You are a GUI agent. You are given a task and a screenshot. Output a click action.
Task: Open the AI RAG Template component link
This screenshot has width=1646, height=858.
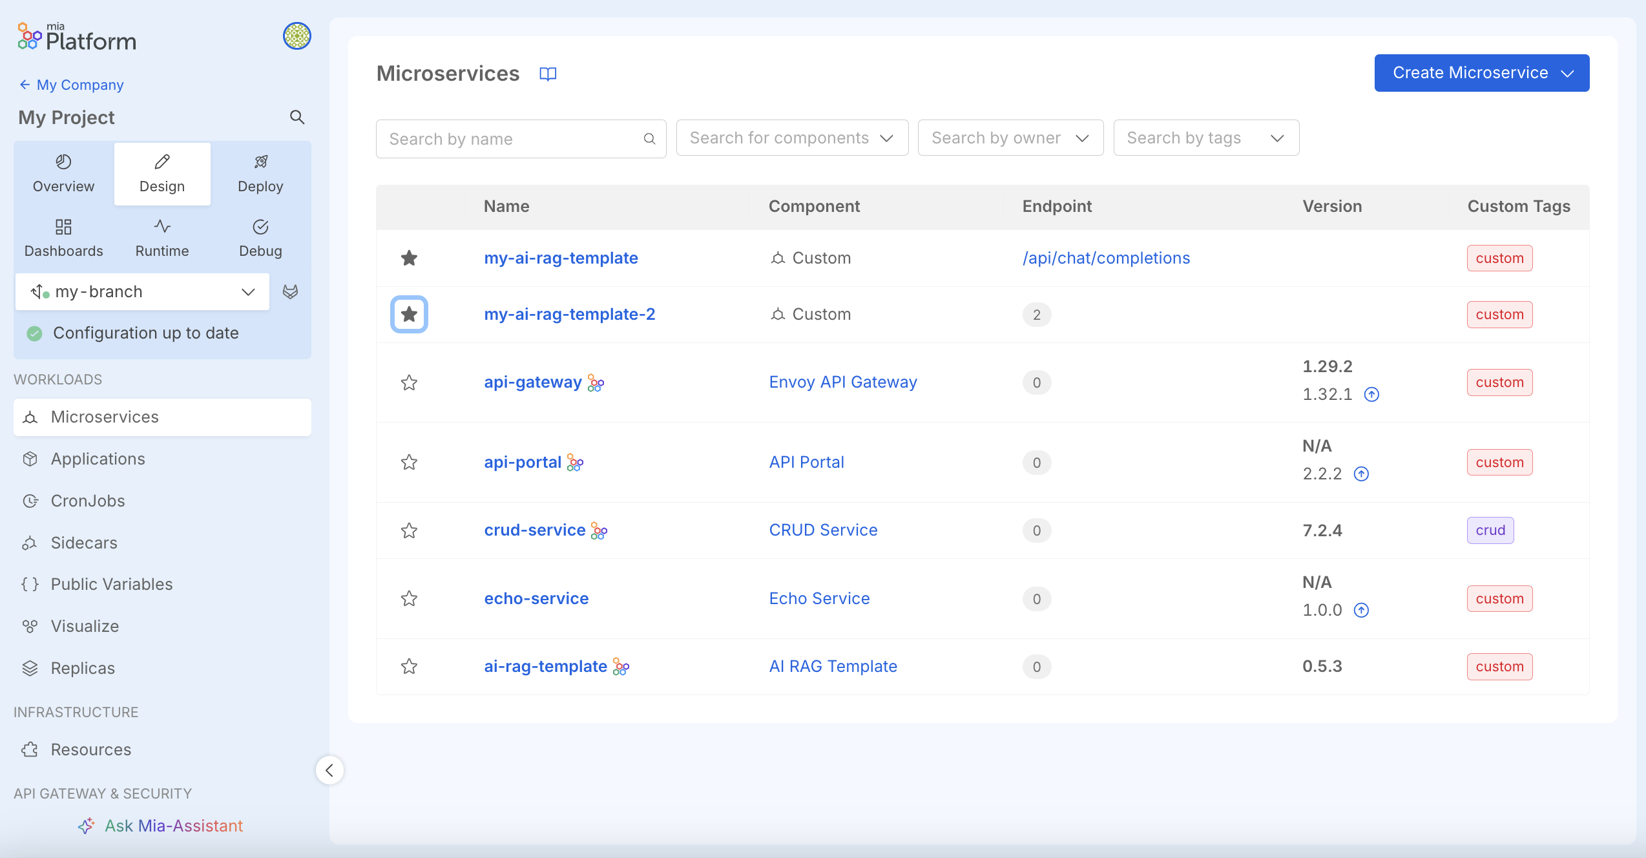coord(833,667)
